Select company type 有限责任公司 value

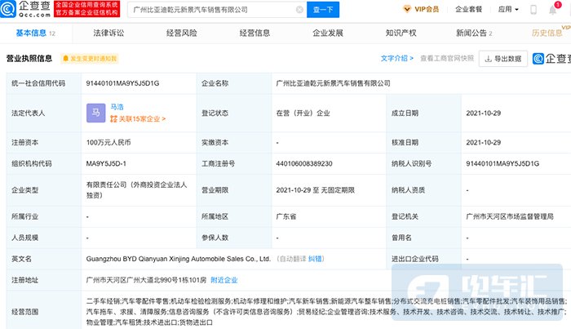coord(136,190)
